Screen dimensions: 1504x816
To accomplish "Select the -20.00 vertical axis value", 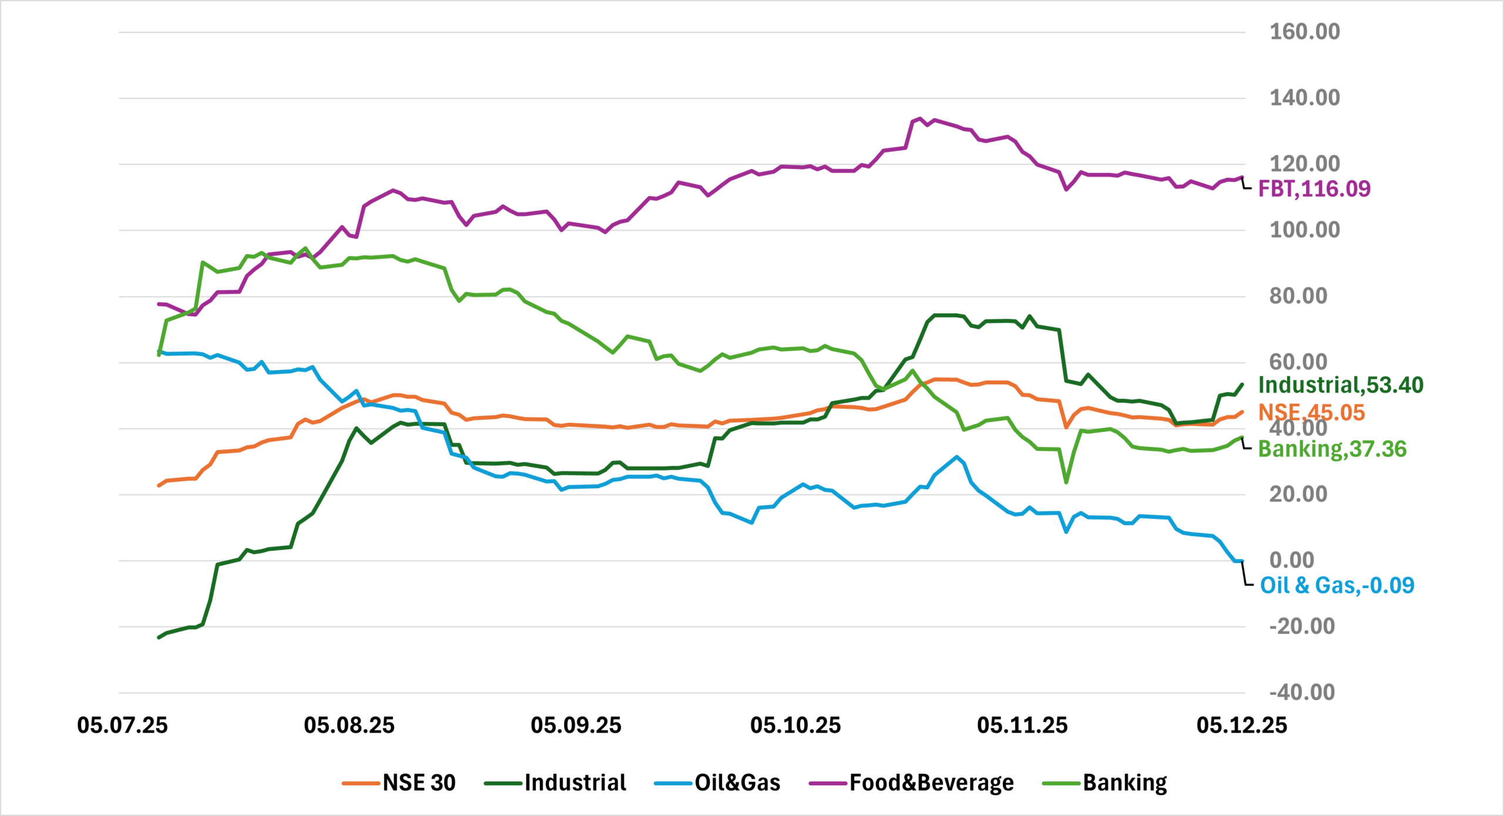I will click(1301, 626).
